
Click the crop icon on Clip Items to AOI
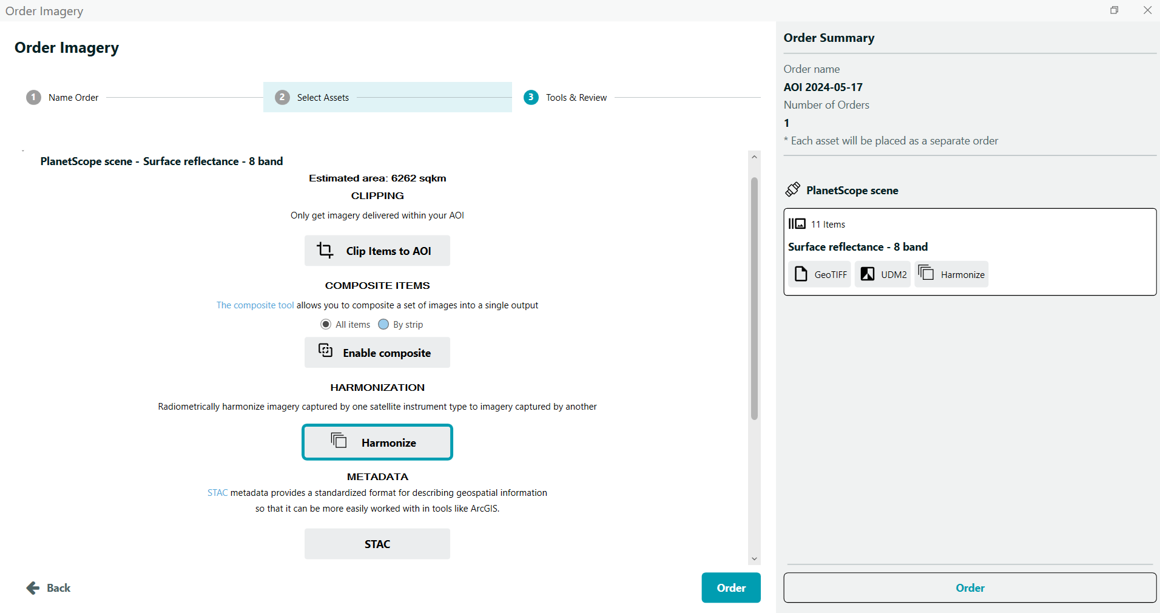tap(325, 250)
